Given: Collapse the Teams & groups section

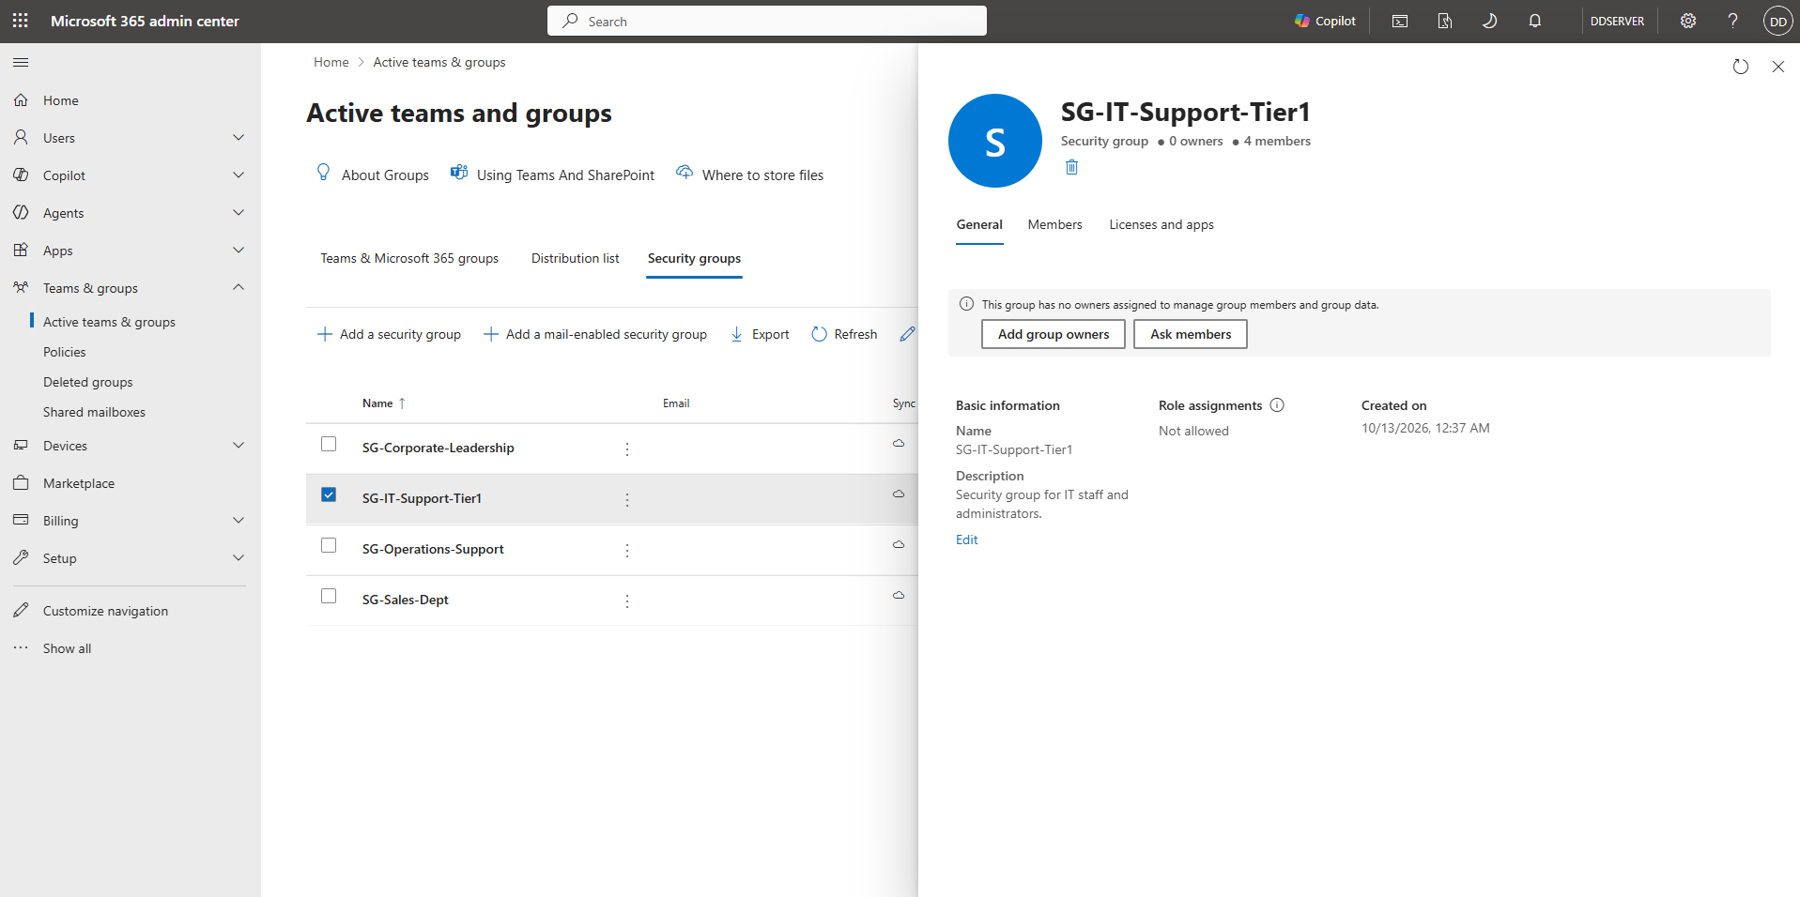Looking at the screenshot, I should click(238, 288).
